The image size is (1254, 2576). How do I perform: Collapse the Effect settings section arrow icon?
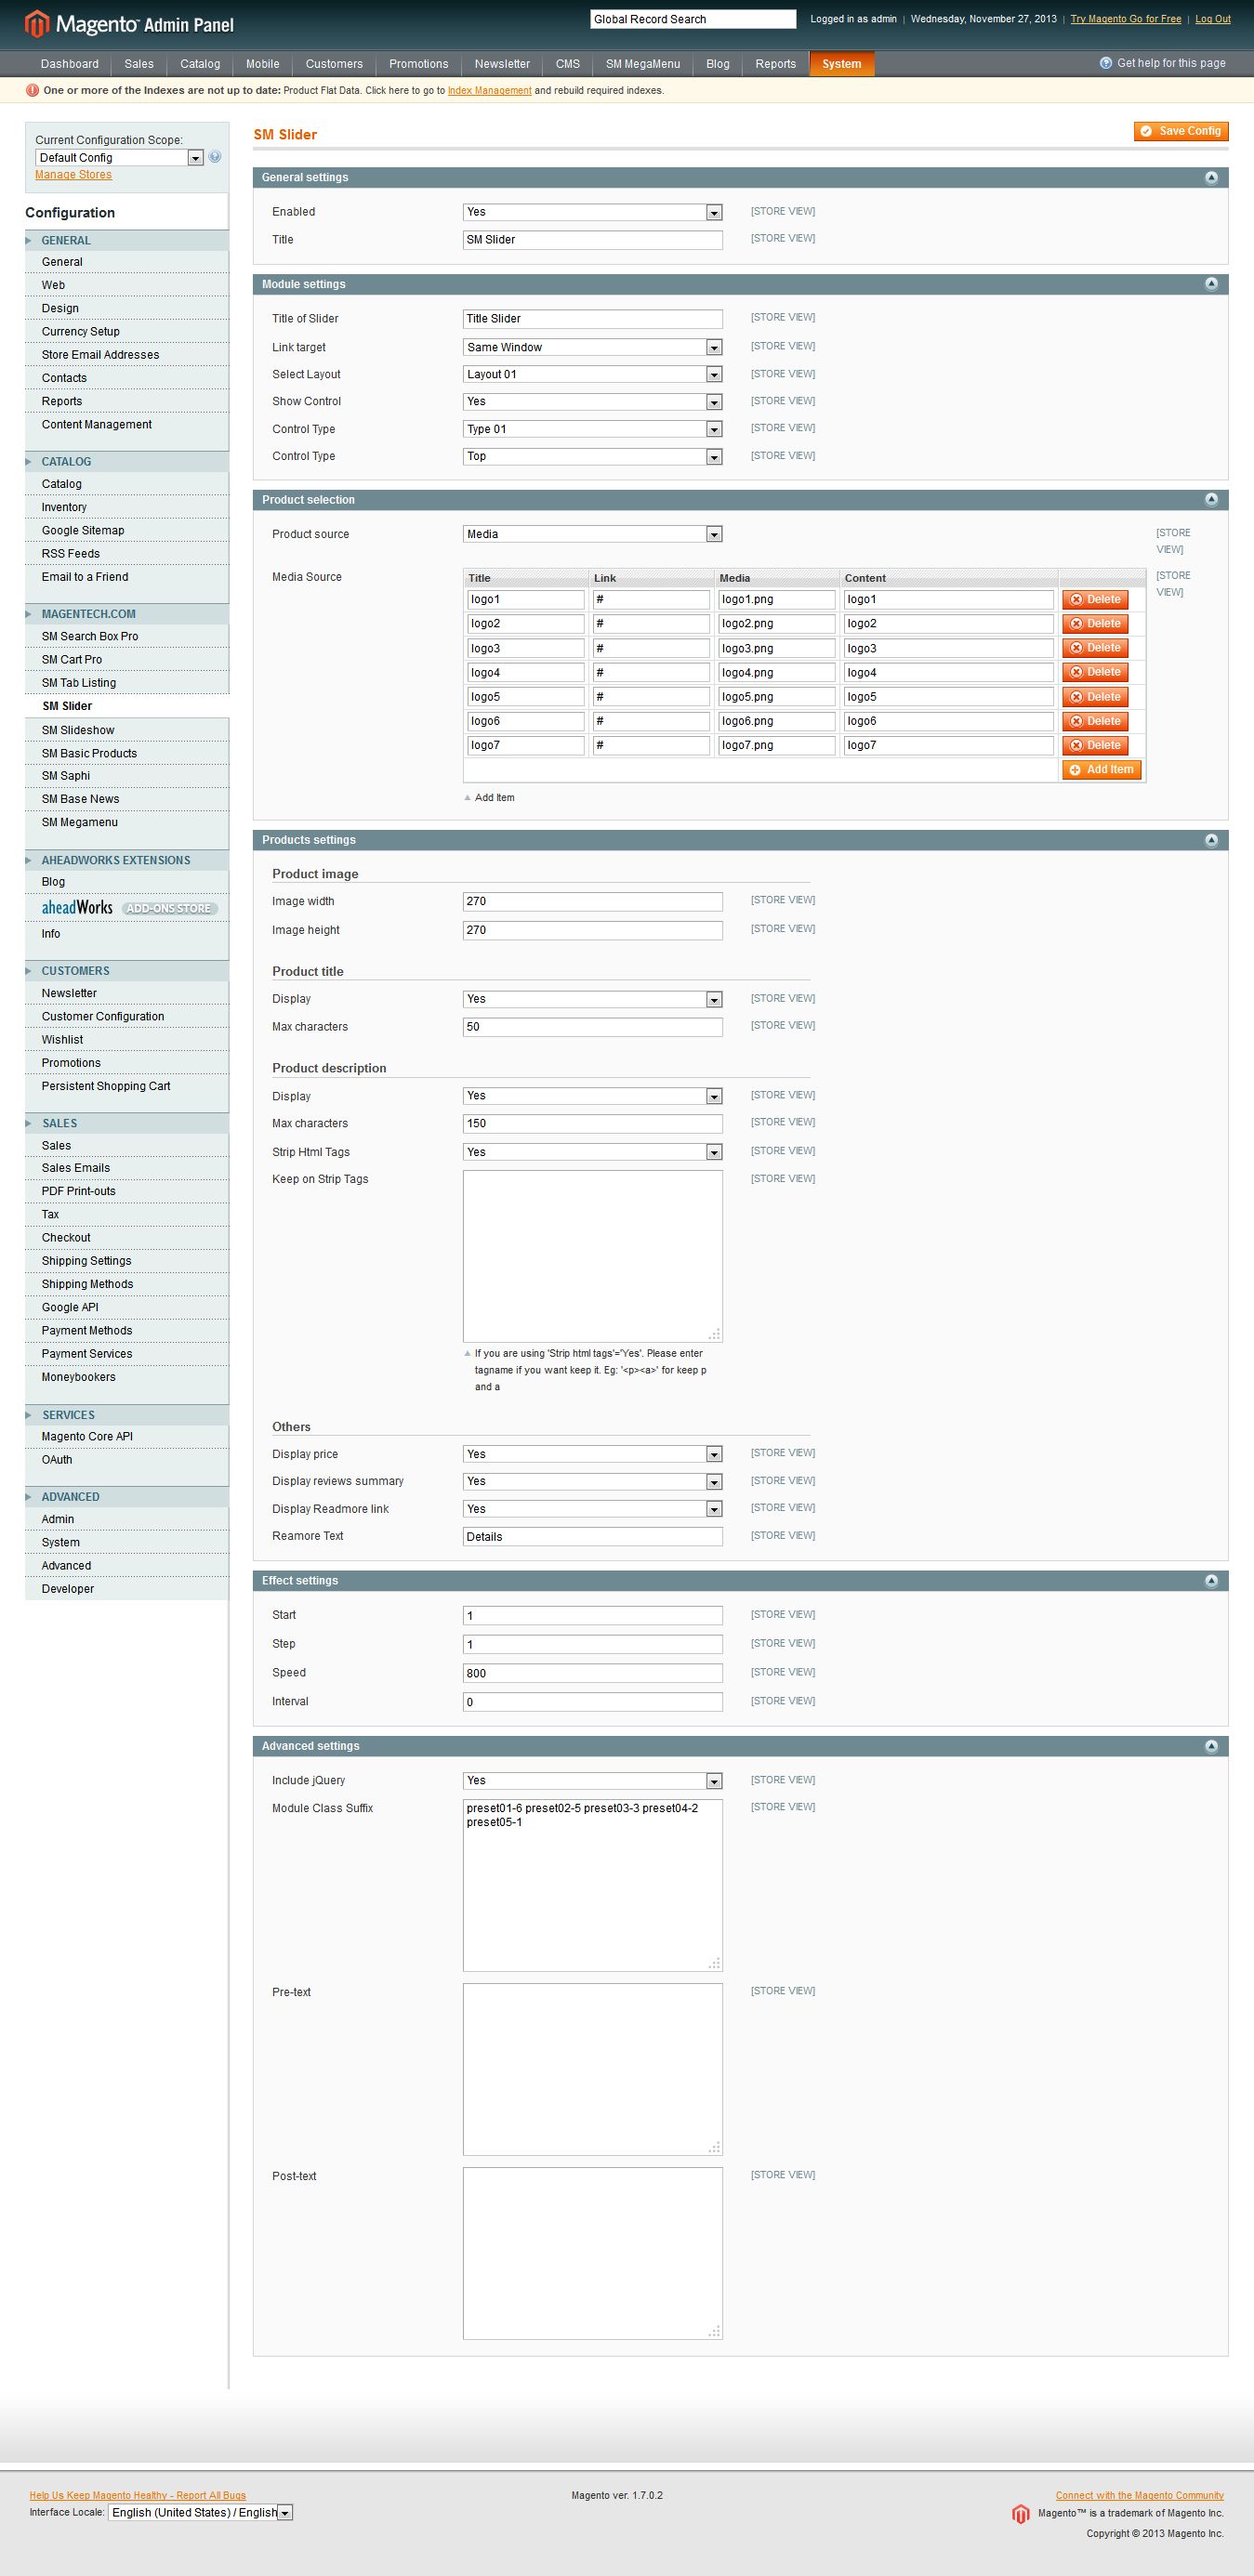tap(1211, 1580)
